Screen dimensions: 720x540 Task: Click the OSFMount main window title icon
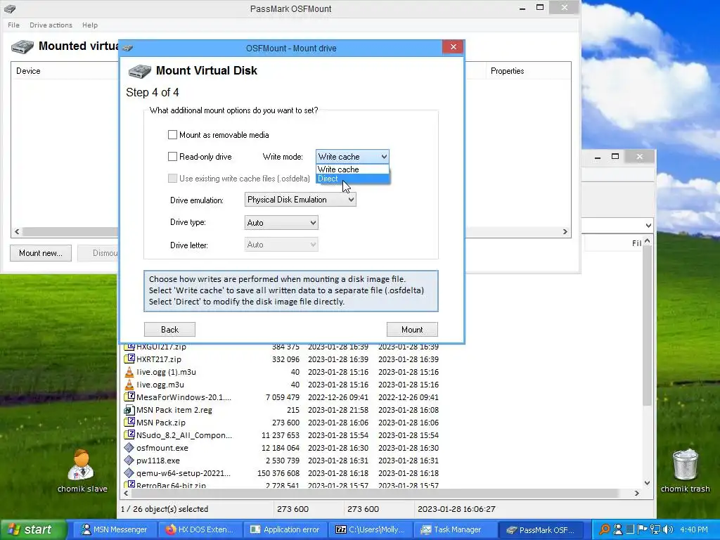pos(10,8)
